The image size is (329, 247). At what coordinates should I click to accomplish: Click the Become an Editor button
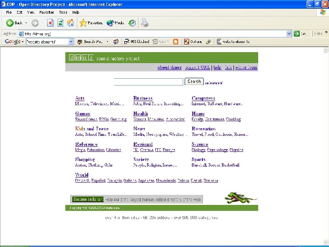pyautogui.click(x=88, y=199)
